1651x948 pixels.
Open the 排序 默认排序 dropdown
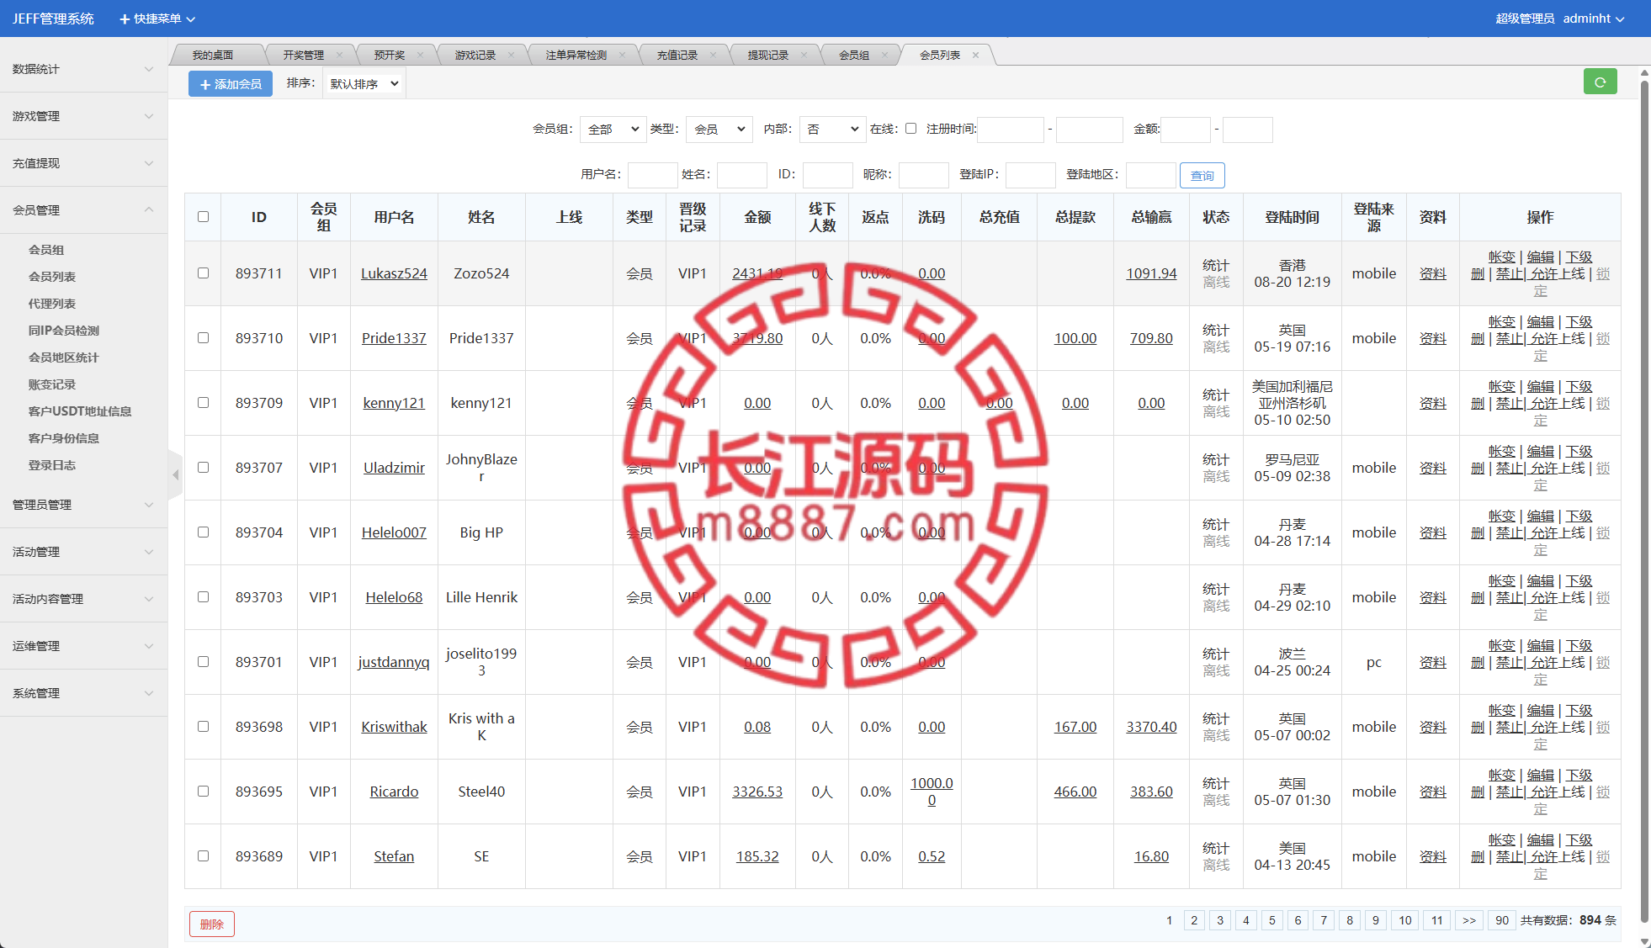[x=364, y=83]
